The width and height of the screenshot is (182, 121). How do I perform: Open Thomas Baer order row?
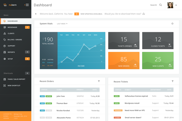click(70, 103)
